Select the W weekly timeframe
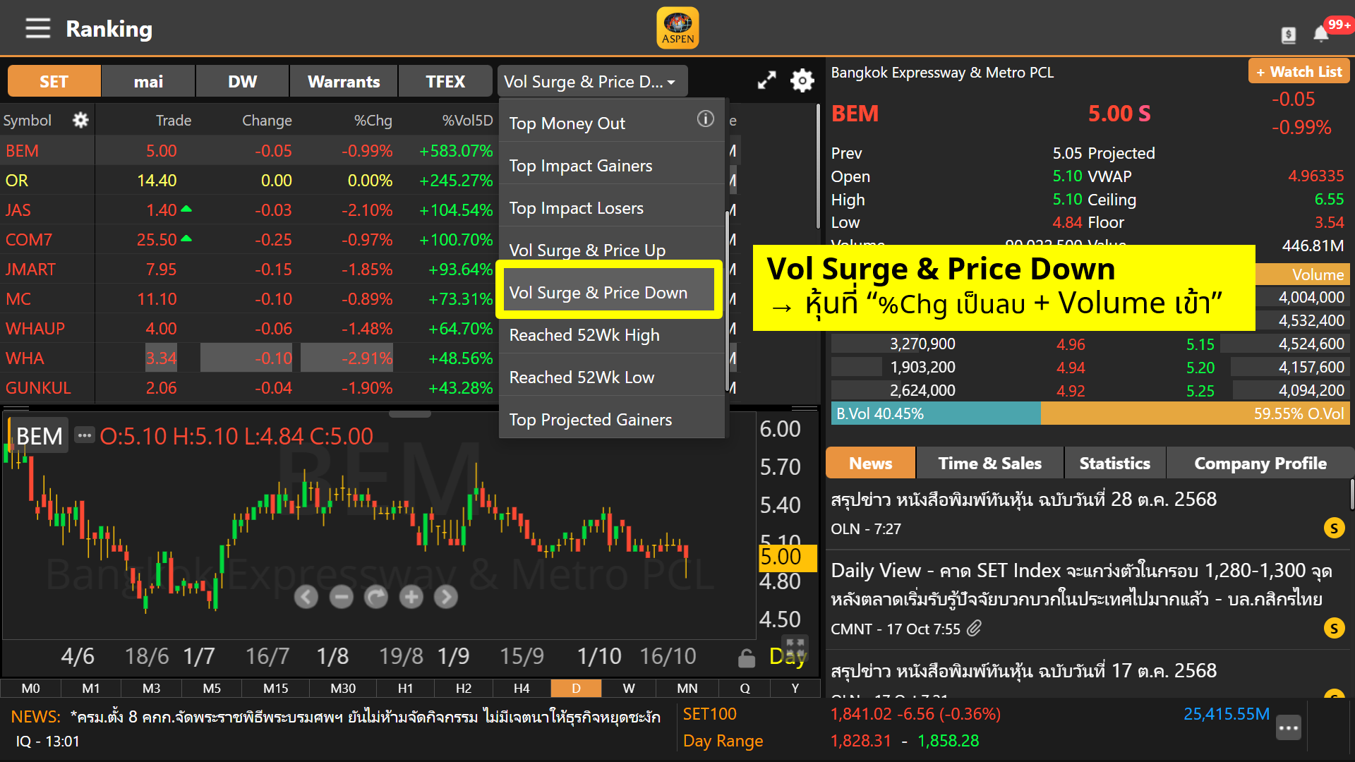Viewport: 1355px width, 762px height. (x=629, y=688)
